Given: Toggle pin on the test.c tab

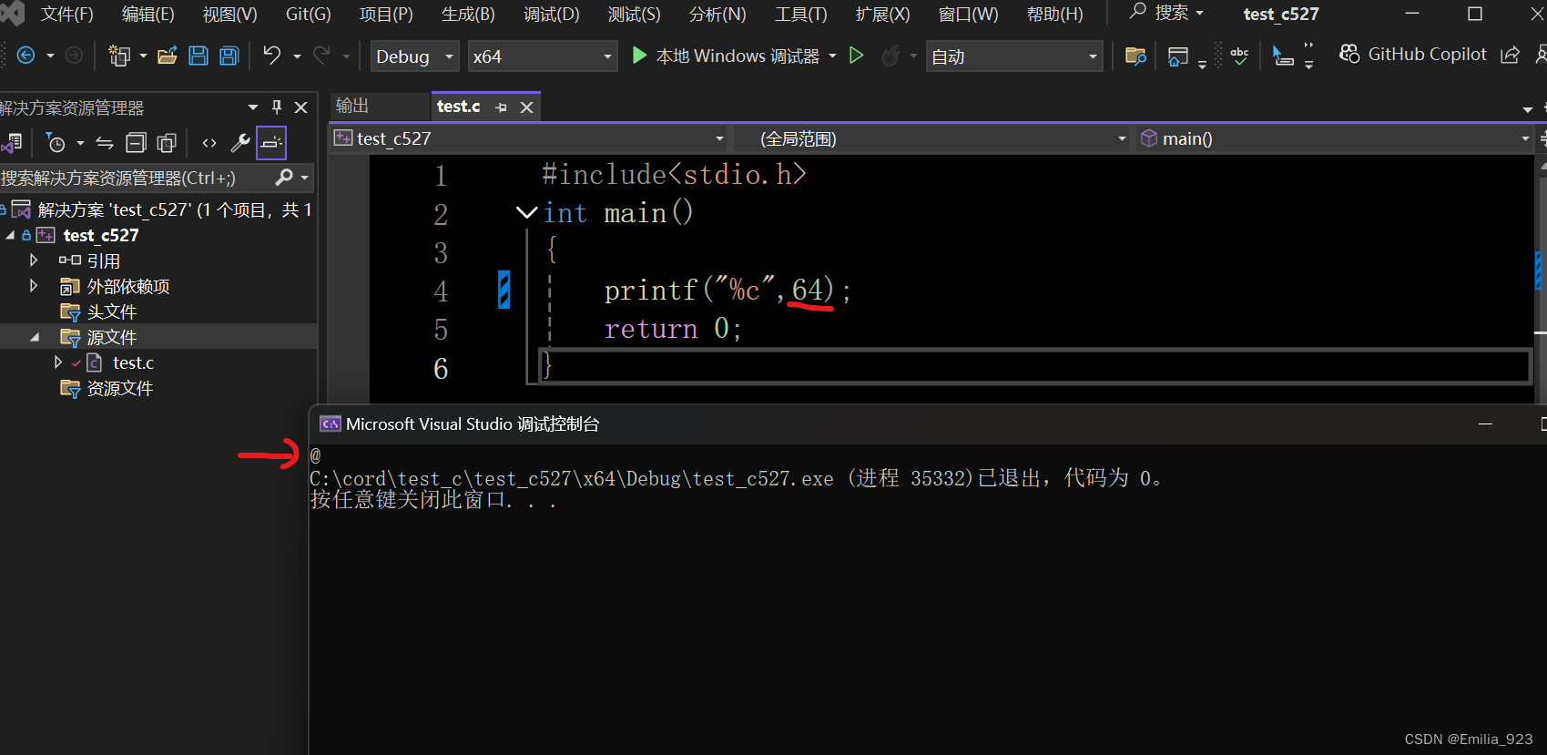Looking at the screenshot, I should click(x=502, y=107).
